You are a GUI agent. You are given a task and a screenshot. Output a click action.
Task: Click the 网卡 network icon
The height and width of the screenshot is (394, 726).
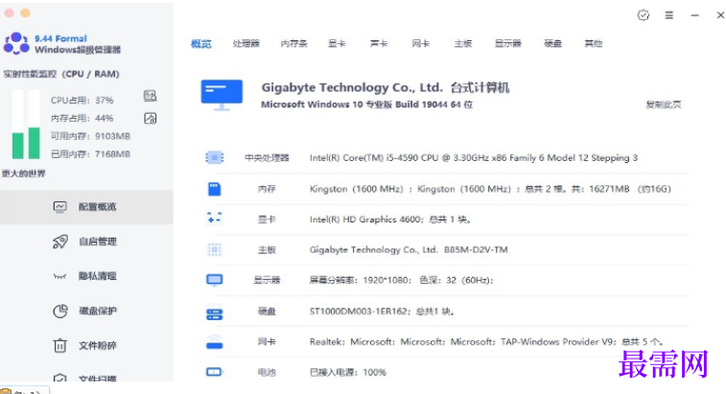coord(215,342)
